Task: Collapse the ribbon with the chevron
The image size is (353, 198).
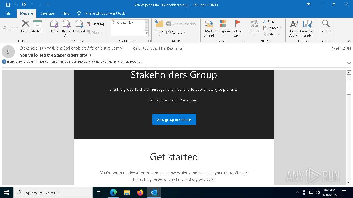Action: 349,41
